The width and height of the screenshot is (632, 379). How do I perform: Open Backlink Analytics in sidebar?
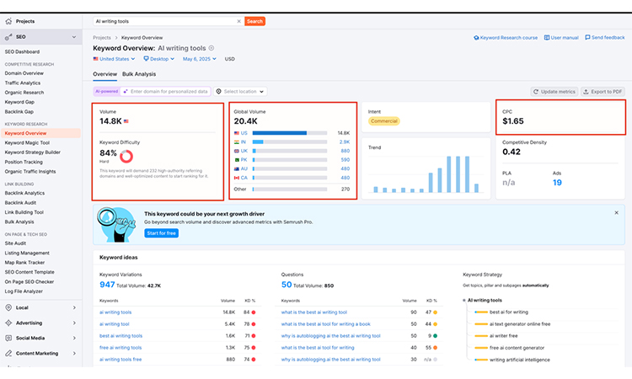tap(24, 193)
